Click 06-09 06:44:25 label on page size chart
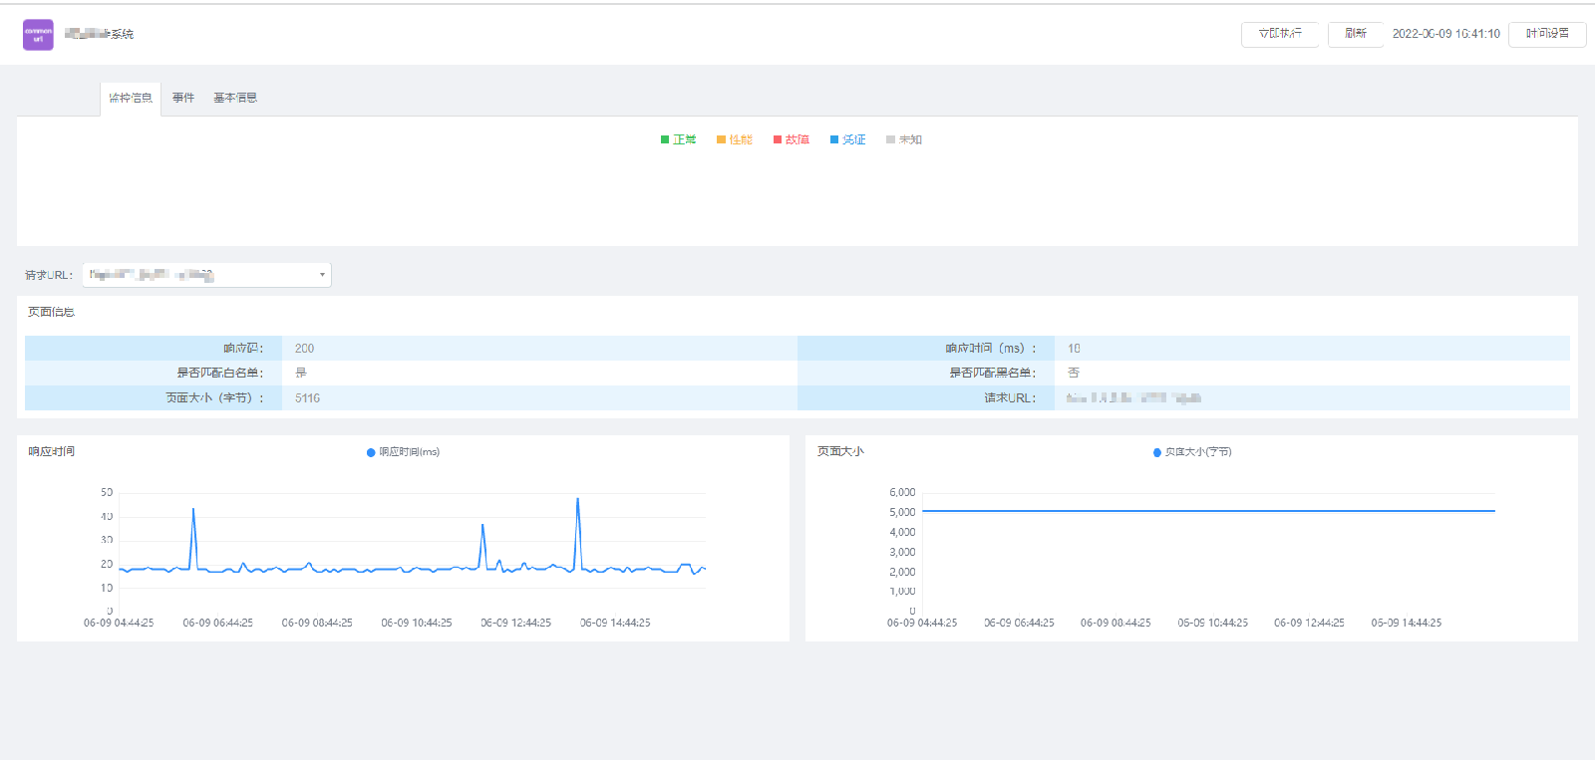1595x760 pixels. (1019, 623)
